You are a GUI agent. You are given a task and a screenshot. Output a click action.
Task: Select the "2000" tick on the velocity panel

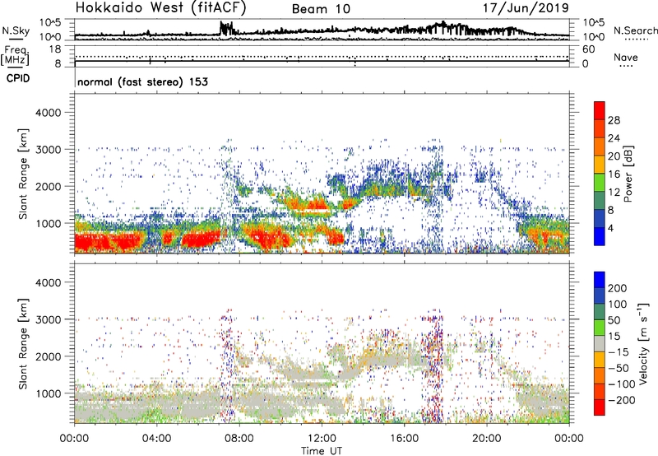coord(49,357)
